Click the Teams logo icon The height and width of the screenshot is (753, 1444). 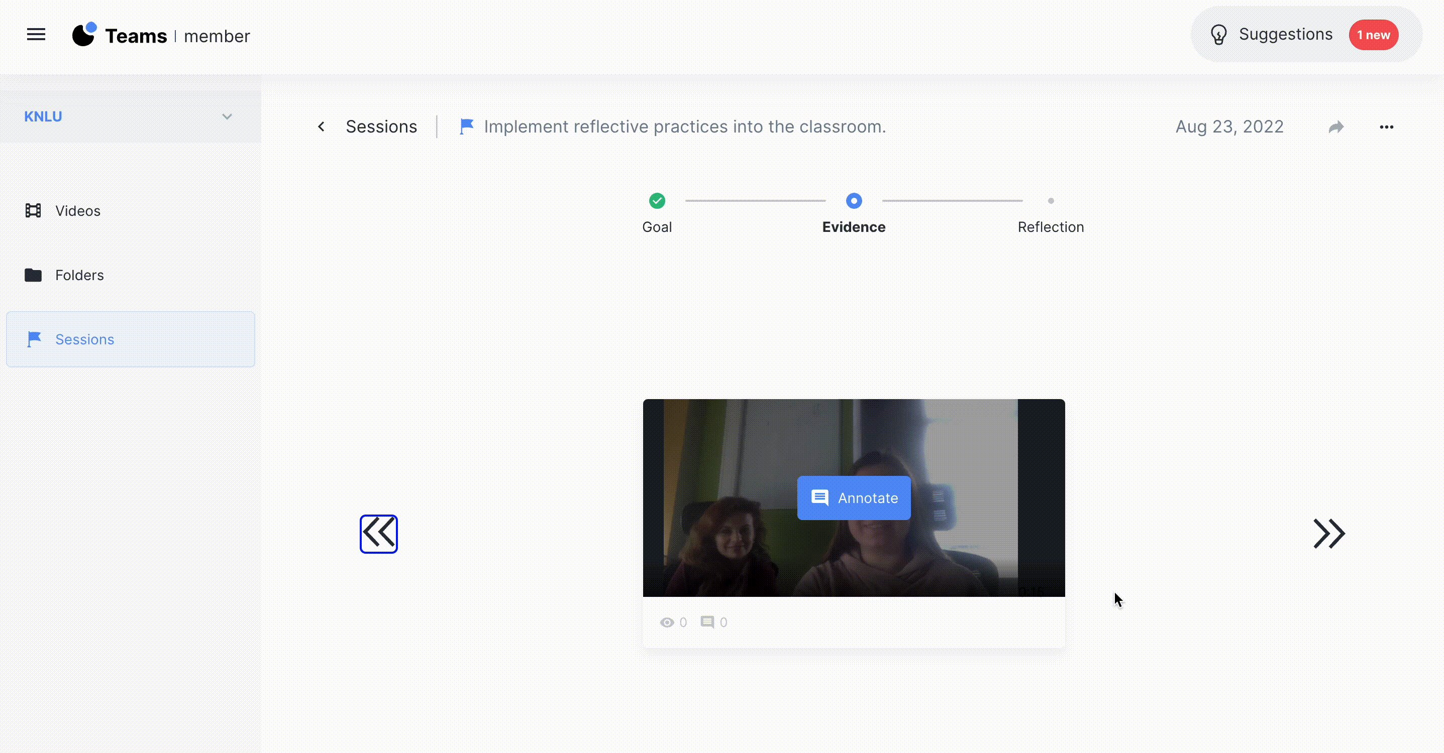(x=84, y=35)
